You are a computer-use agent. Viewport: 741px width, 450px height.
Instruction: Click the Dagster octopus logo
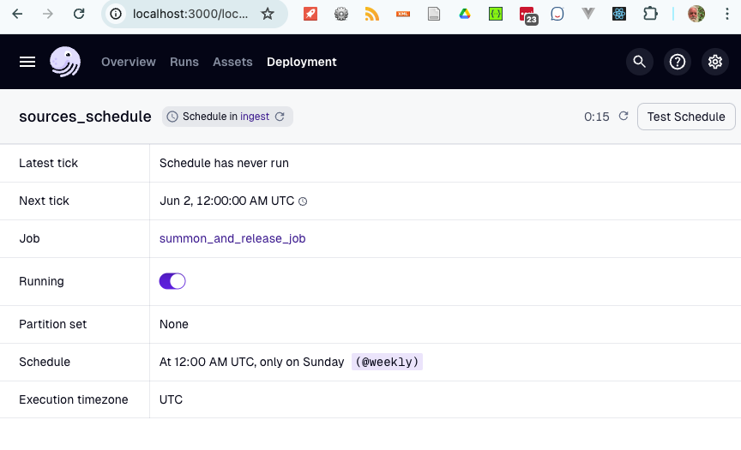(65, 62)
